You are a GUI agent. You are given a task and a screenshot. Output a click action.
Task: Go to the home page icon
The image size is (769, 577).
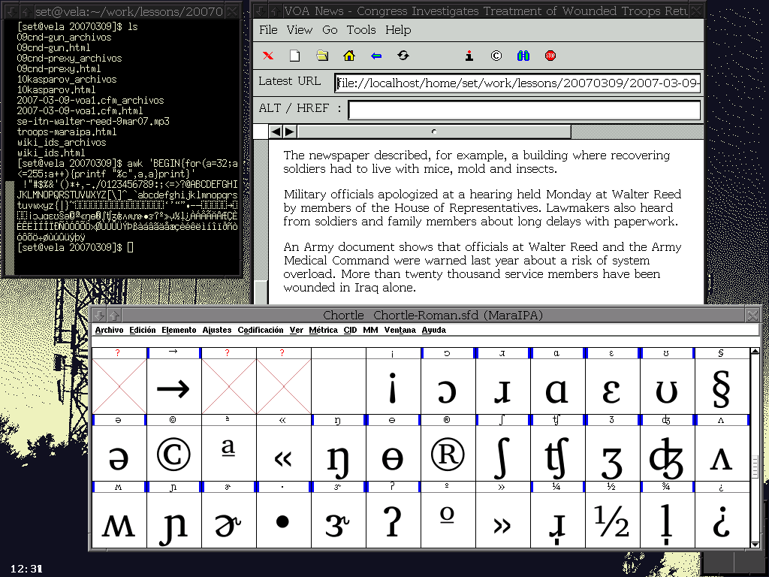coord(349,56)
